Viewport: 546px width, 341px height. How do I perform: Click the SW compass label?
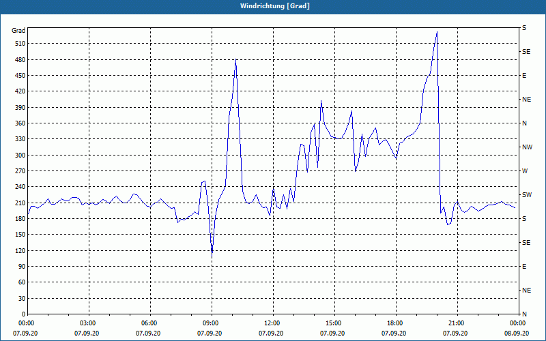pyautogui.click(x=527, y=195)
